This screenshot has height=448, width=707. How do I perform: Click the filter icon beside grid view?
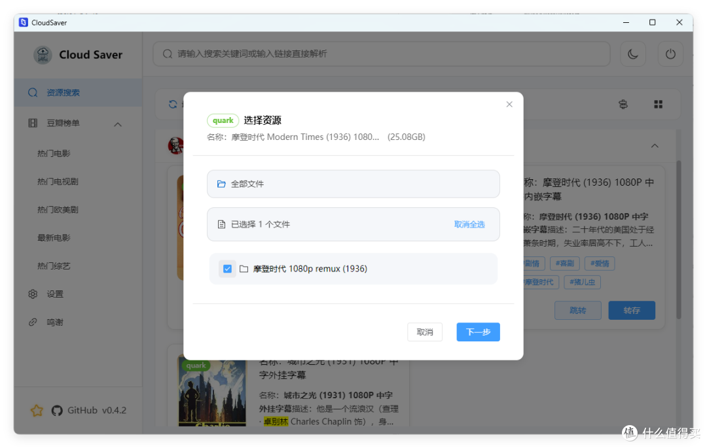click(623, 104)
